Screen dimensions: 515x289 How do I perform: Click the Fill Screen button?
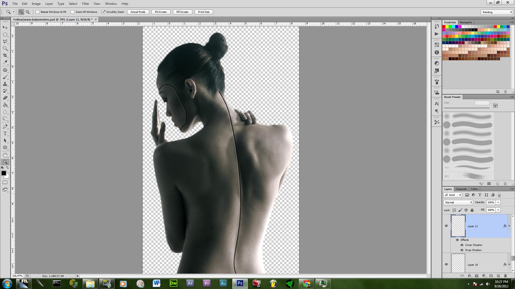pyautogui.click(x=182, y=12)
